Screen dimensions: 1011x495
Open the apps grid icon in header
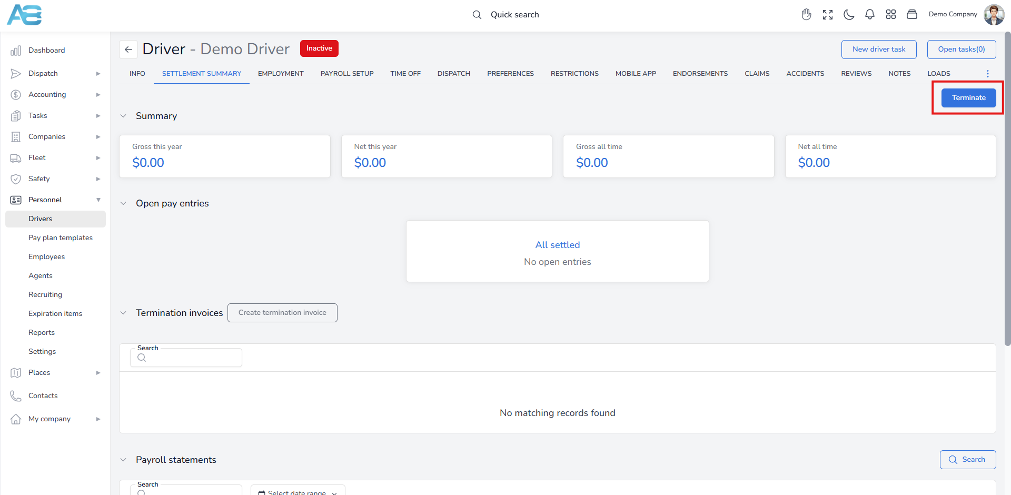[891, 15]
